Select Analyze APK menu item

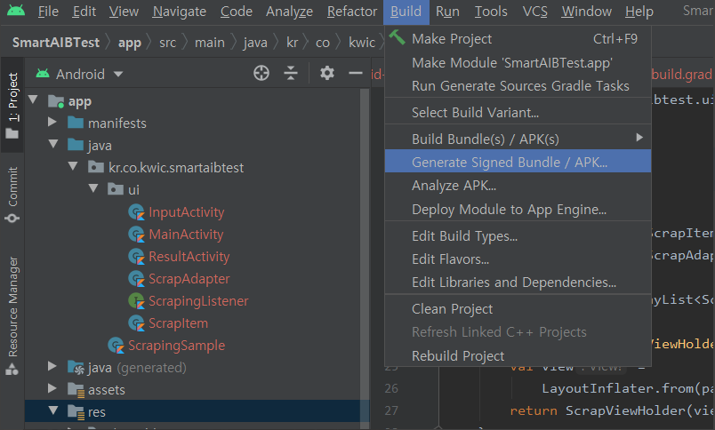pyautogui.click(x=518, y=186)
